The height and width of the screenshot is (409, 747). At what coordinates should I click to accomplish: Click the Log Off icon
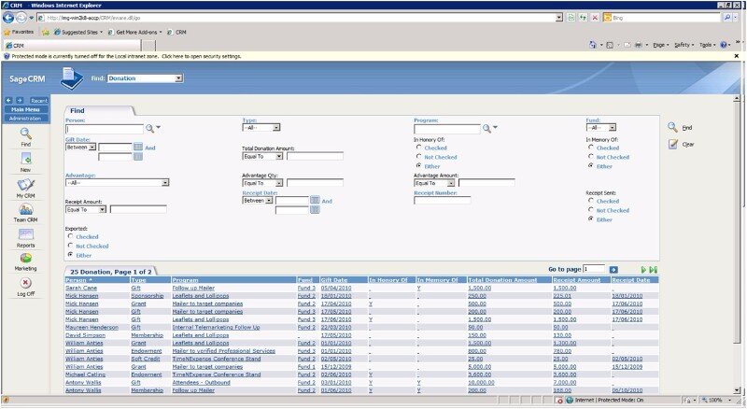point(25,283)
